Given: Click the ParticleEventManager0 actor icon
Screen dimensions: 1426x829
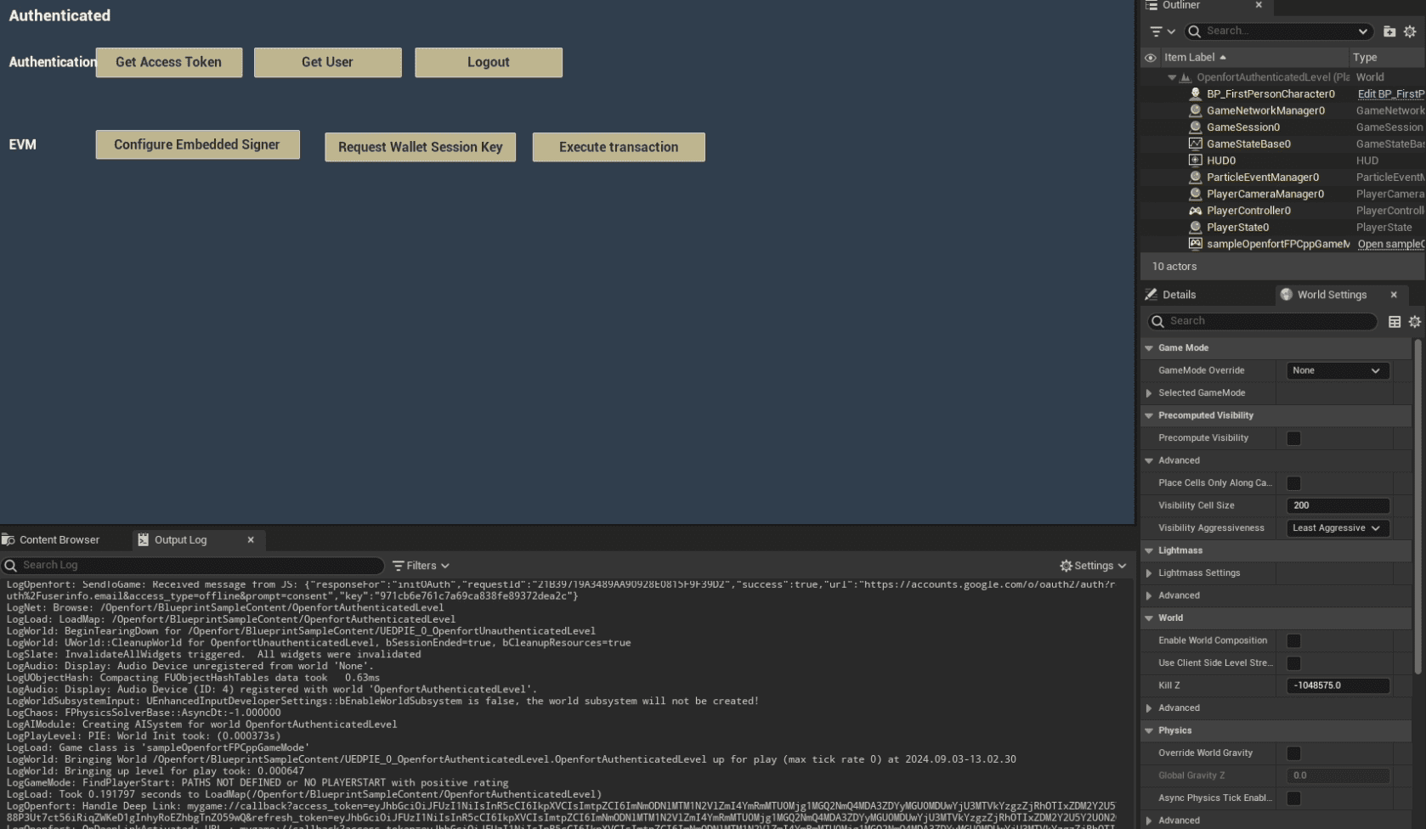Looking at the screenshot, I should [1195, 178].
